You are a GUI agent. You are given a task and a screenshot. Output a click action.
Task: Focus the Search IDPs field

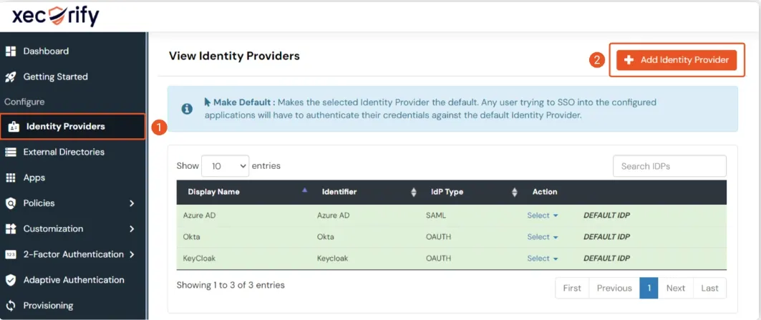pyautogui.click(x=670, y=166)
